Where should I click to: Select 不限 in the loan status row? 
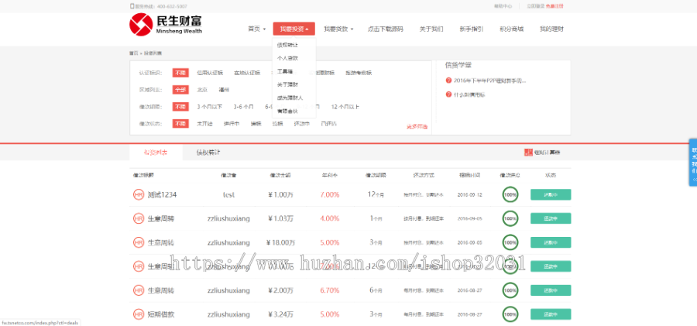(180, 124)
